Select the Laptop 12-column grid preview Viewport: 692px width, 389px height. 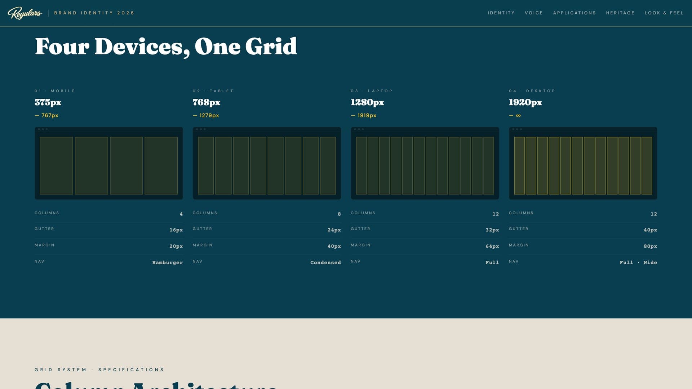(425, 163)
